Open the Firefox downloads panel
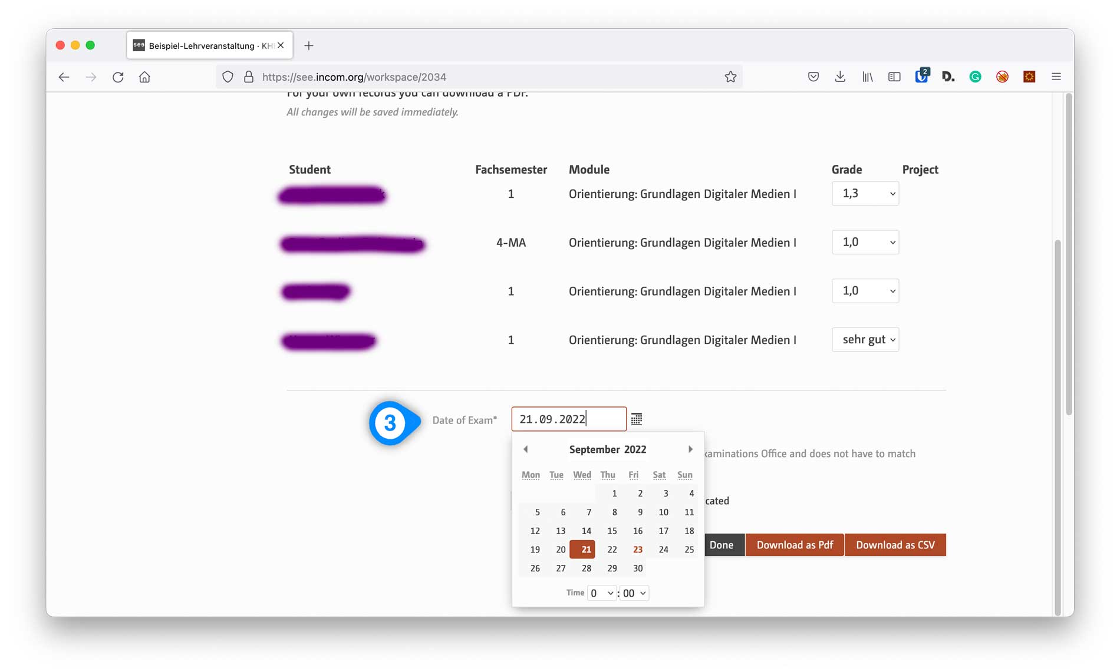The height and width of the screenshot is (672, 1120). click(840, 77)
